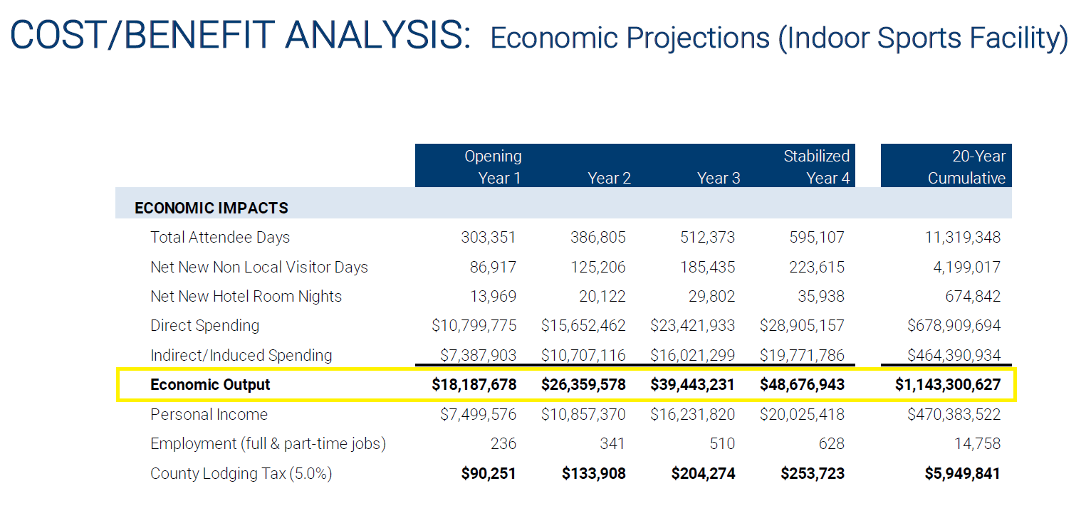Click the '20-Year Cumulative' column header
Screen dimensions: 1086x518
[967, 166]
